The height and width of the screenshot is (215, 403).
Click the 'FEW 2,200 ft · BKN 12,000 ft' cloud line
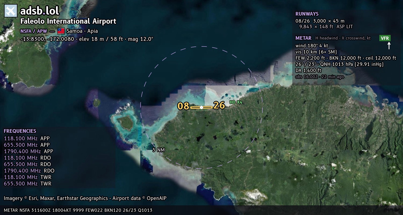[346, 58]
